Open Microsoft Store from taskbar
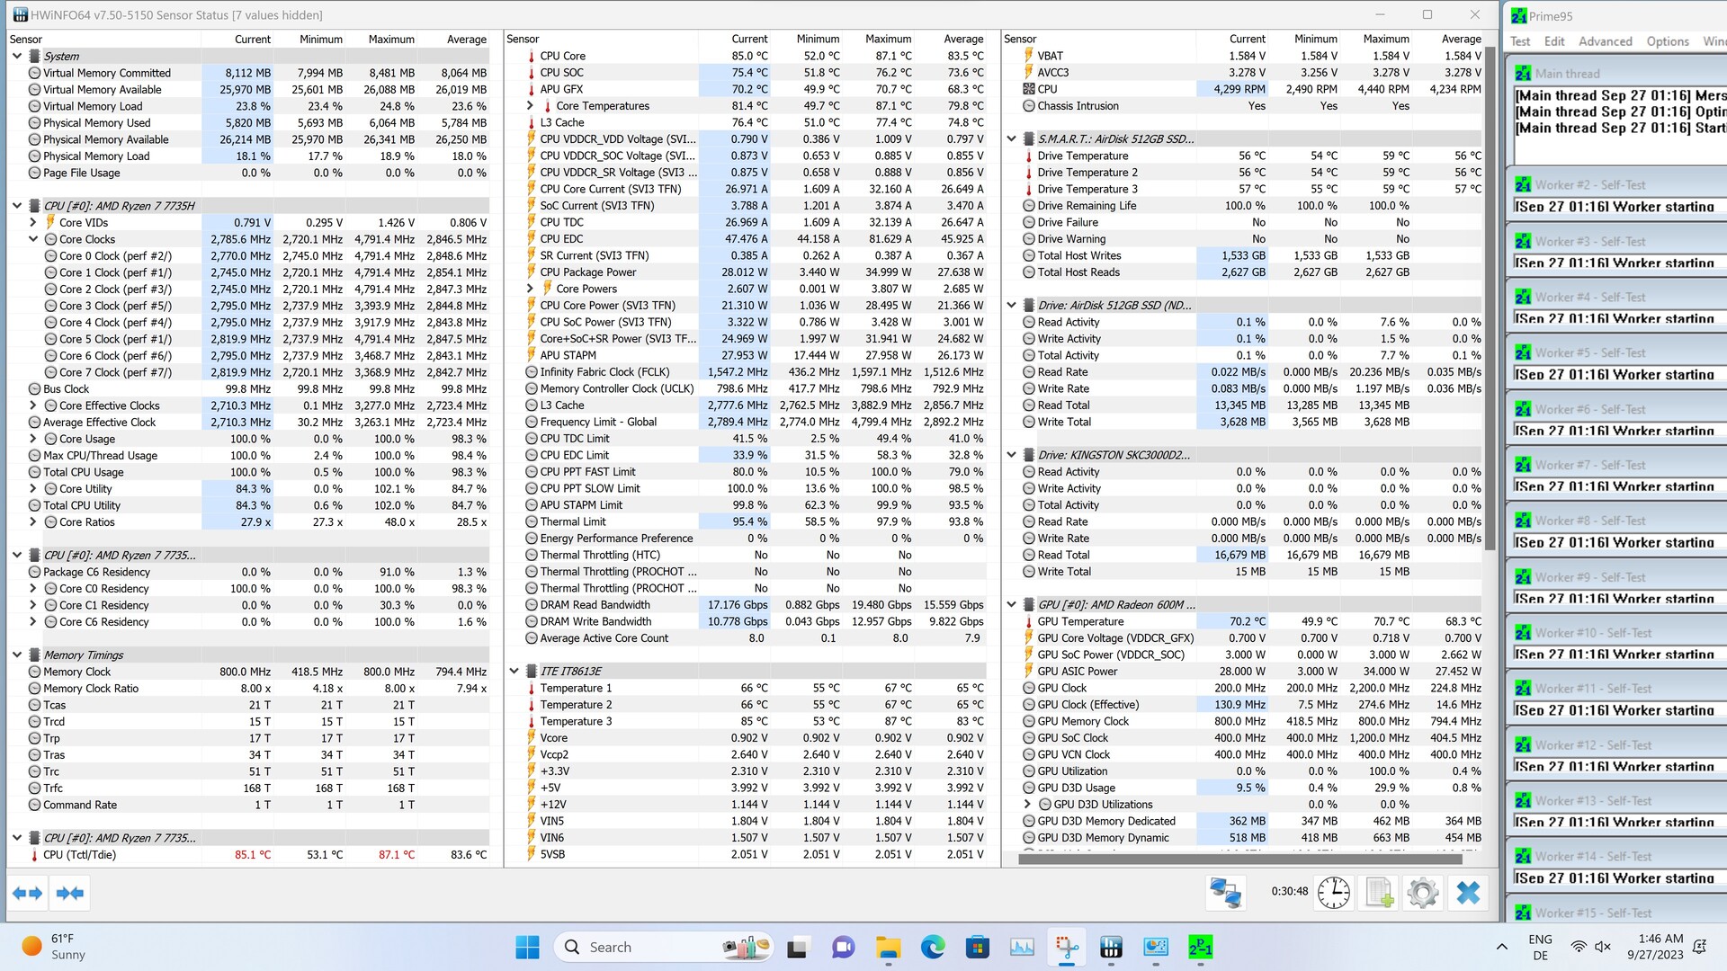 pyautogui.click(x=977, y=947)
